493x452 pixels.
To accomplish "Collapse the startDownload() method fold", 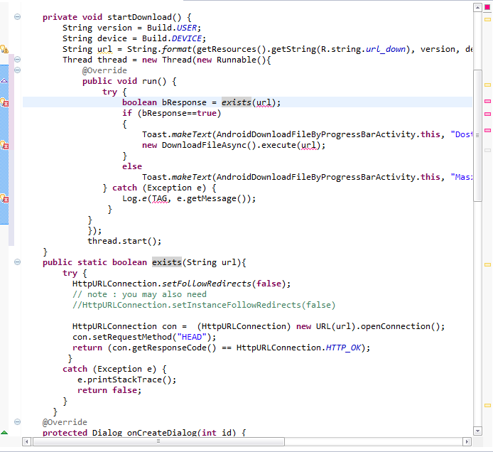I will pyautogui.click(x=18, y=17).
